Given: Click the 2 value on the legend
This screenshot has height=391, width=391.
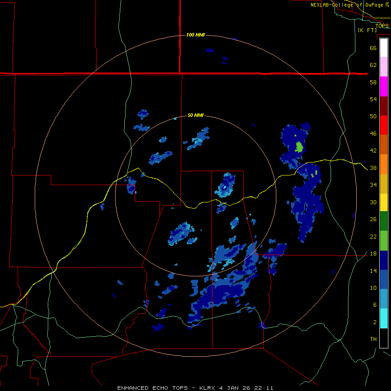Looking at the screenshot, I should (x=375, y=322).
